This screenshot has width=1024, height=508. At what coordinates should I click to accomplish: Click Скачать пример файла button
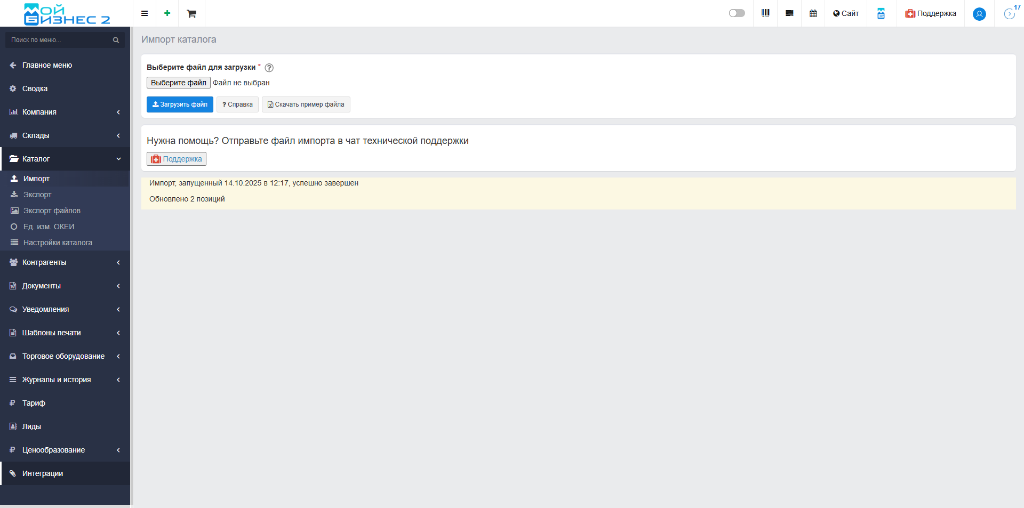(306, 104)
